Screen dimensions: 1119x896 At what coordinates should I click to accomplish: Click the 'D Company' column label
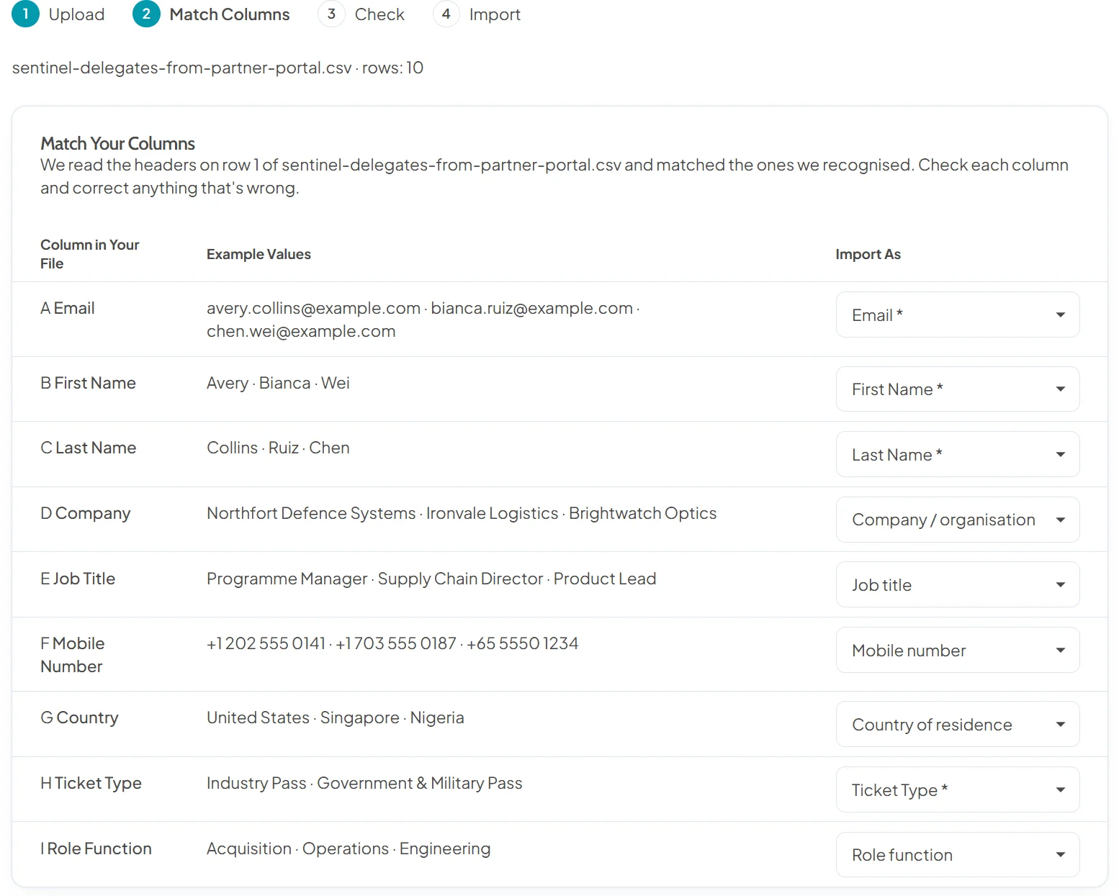click(x=85, y=513)
